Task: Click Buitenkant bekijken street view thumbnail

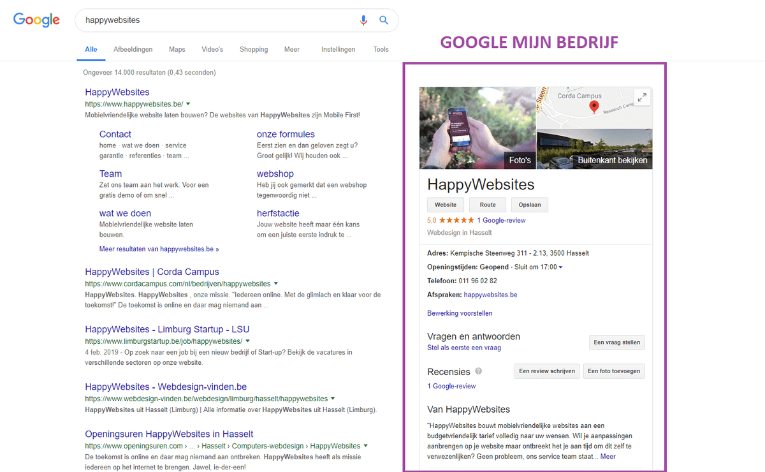Action: [x=595, y=149]
